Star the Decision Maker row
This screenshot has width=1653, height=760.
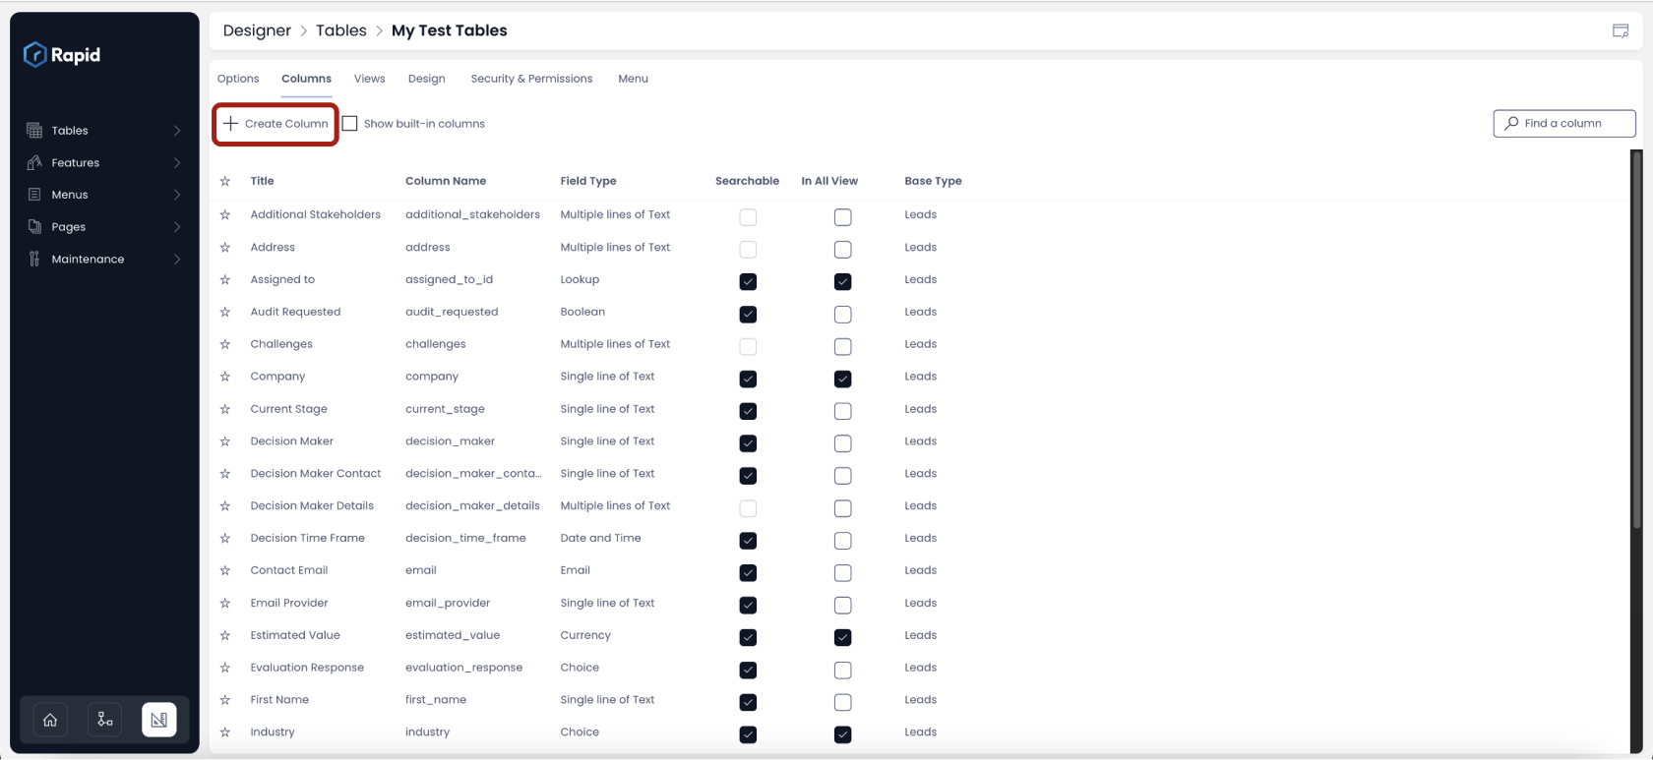pos(225,441)
